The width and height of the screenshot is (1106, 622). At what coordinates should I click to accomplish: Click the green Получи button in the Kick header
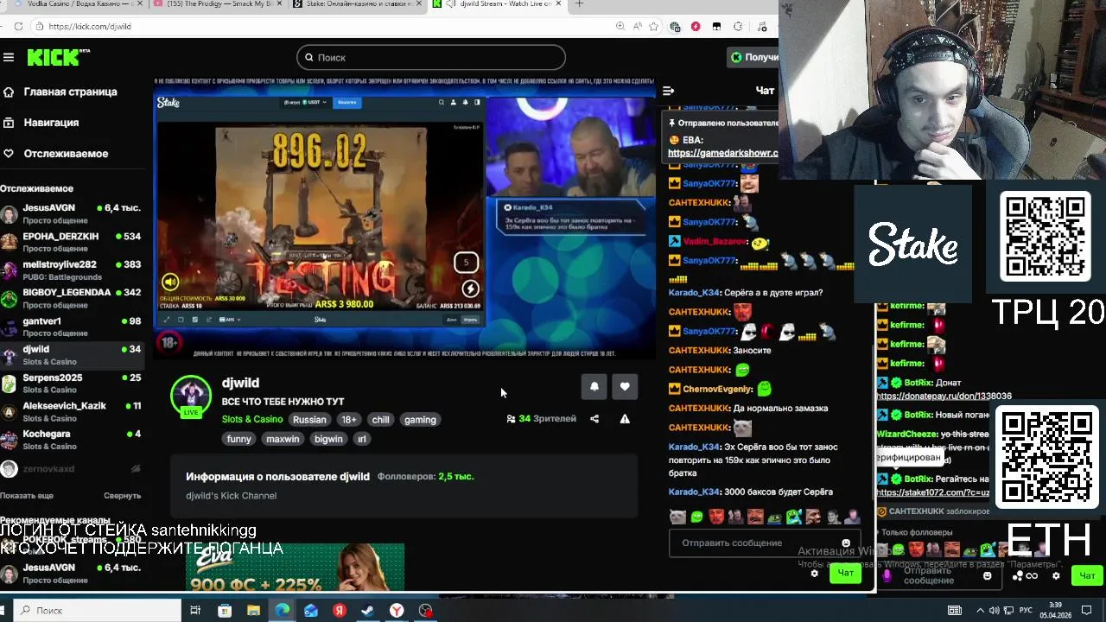754,57
